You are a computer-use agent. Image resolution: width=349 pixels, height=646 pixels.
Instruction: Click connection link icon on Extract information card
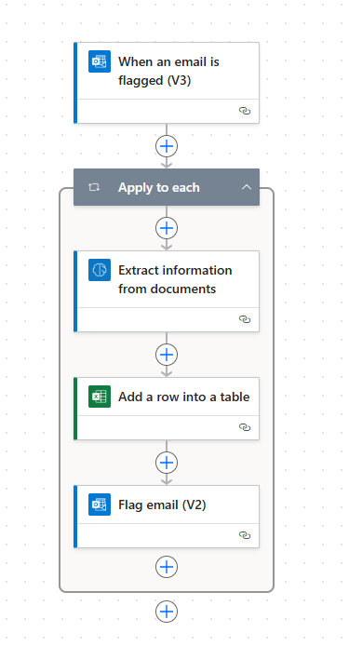245,319
